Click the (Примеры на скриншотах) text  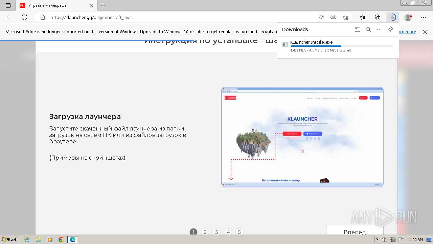coord(87,158)
